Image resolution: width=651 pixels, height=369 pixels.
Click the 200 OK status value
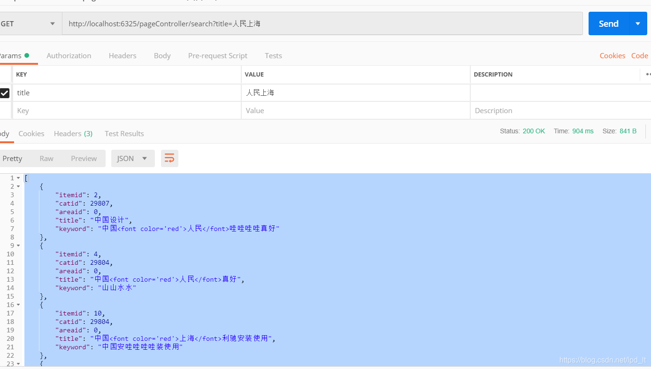click(x=534, y=131)
